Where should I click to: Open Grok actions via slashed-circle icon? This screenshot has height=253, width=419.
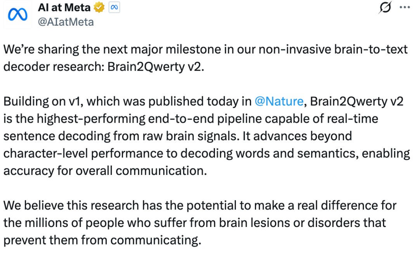385,7
